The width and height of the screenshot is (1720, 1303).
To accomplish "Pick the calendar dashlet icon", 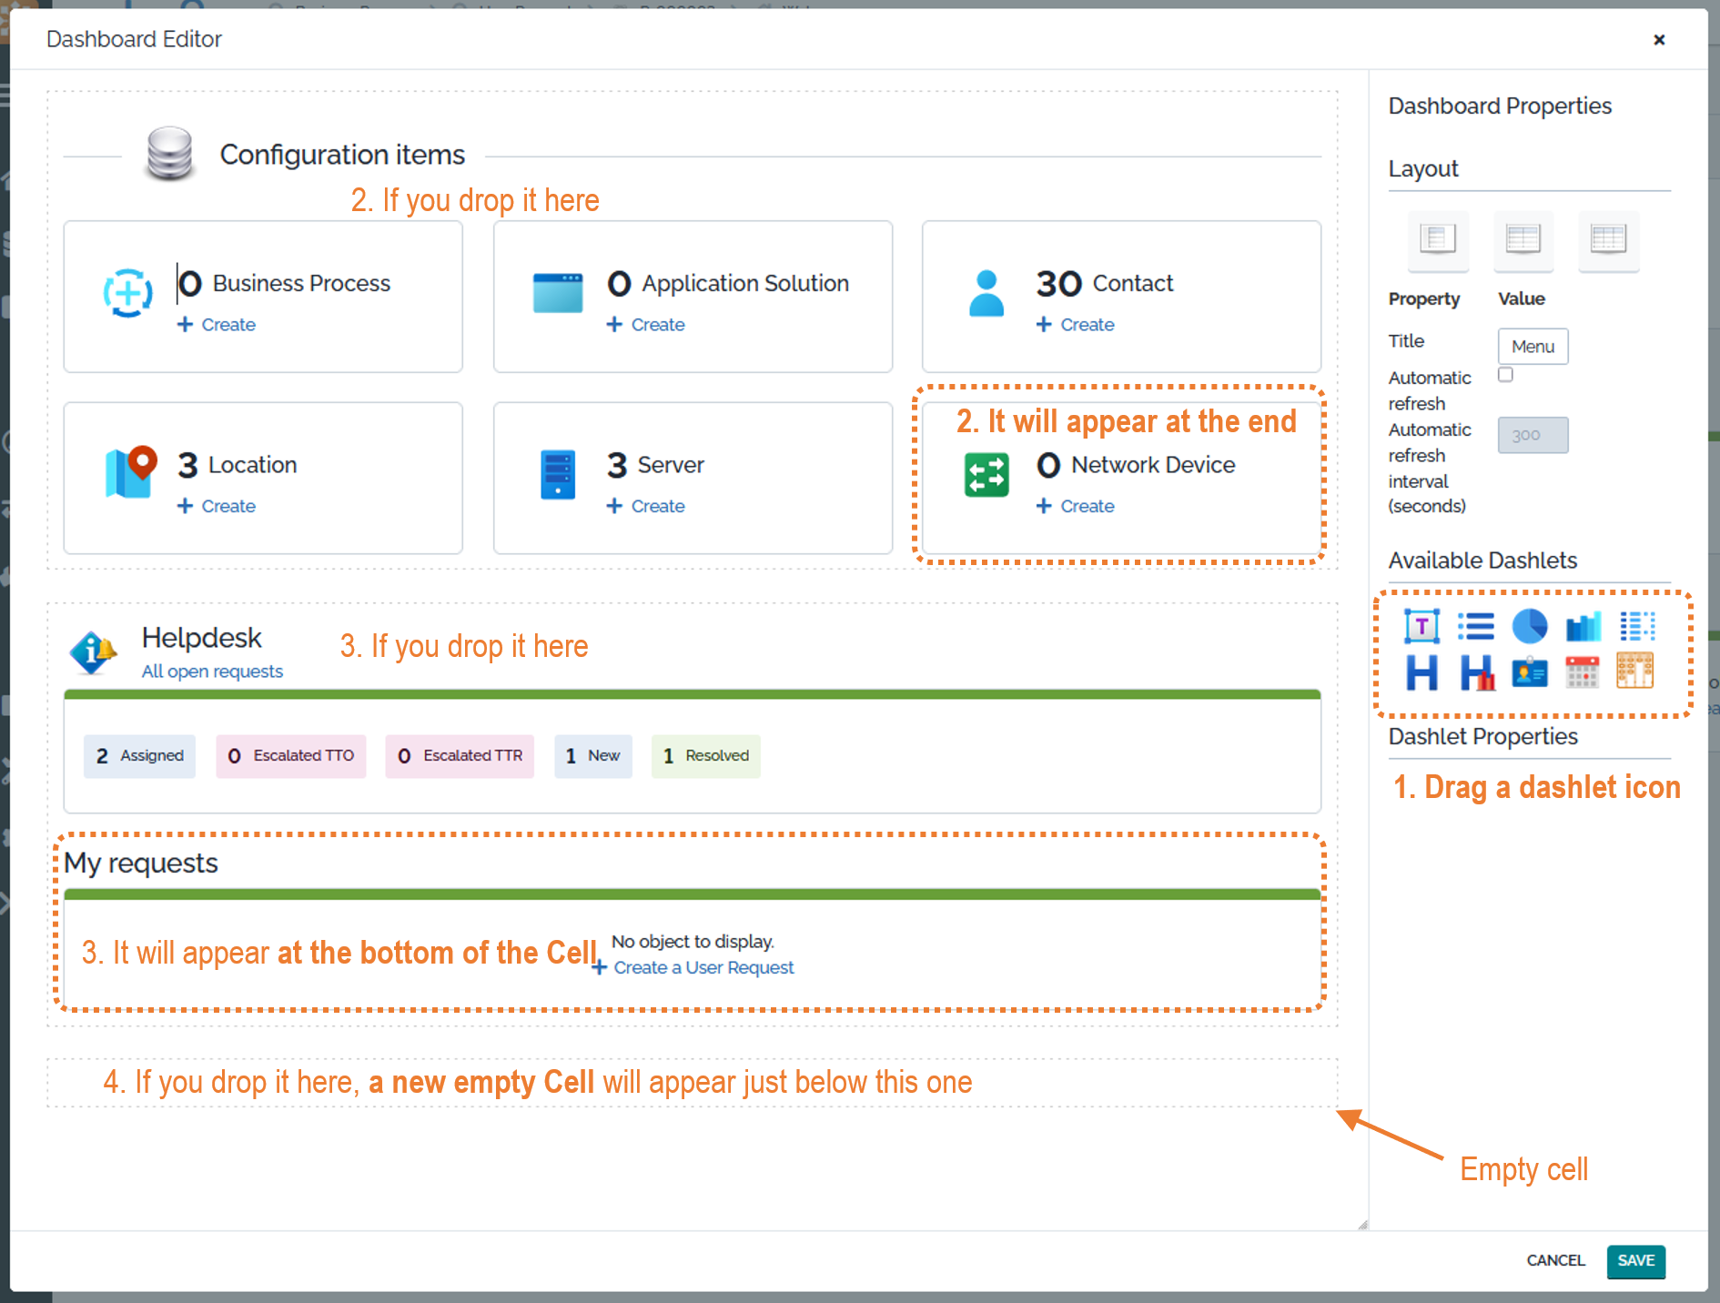I will tap(1582, 673).
